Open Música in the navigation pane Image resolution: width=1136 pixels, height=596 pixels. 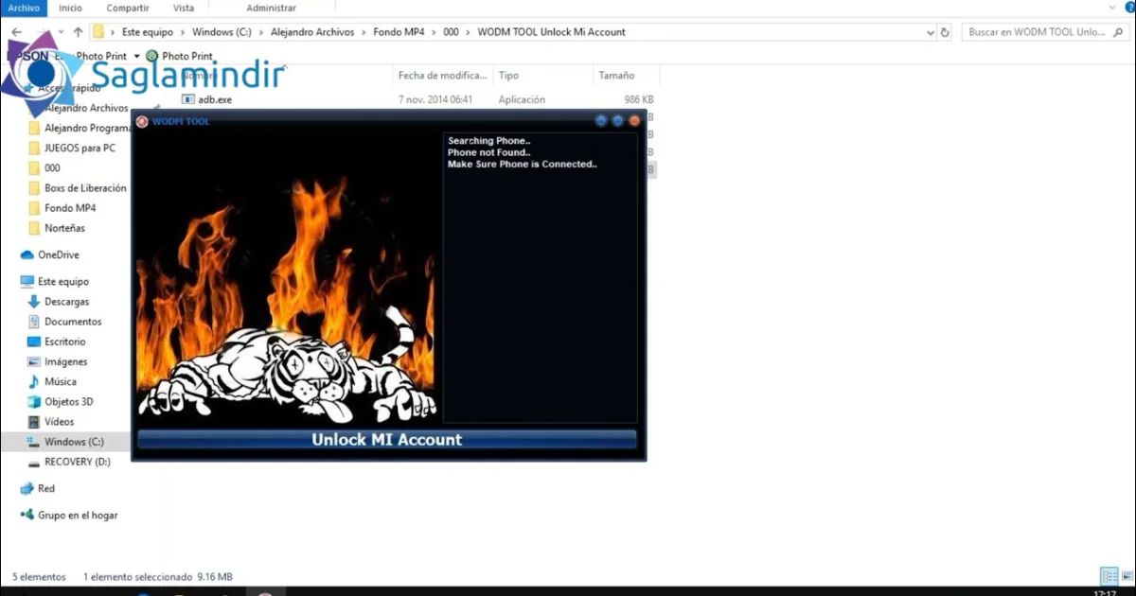(x=61, y=382)
